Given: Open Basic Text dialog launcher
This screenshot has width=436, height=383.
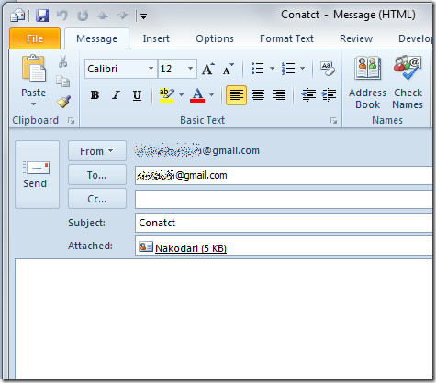Looking at the screenshot, I should [333, 121].
